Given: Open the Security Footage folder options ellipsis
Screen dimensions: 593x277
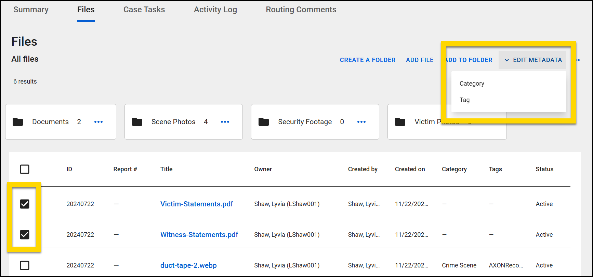Looking at the screenshot, I should pos(361,122).
